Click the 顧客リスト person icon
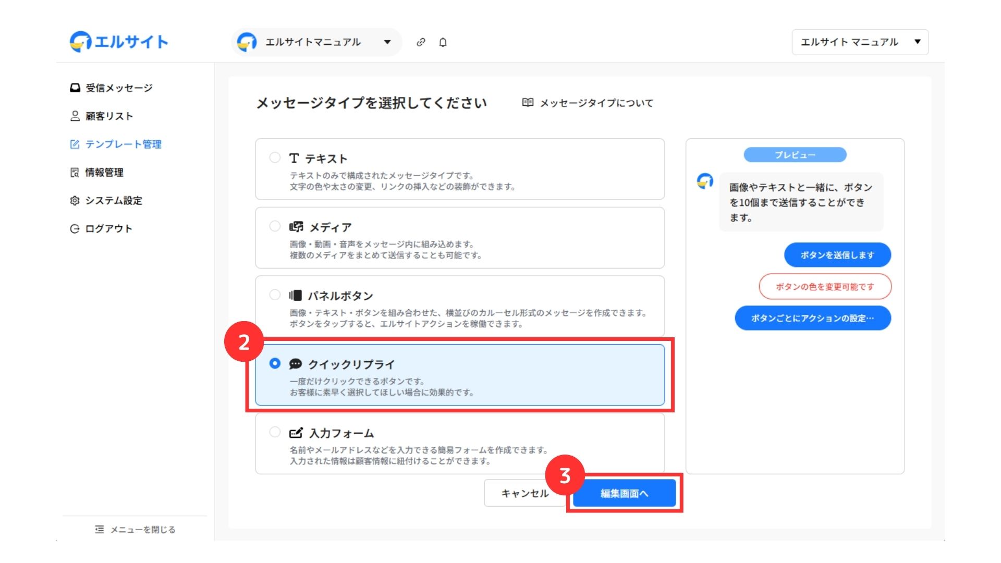This screenshot has height=563, width=1001. [75, 116]
